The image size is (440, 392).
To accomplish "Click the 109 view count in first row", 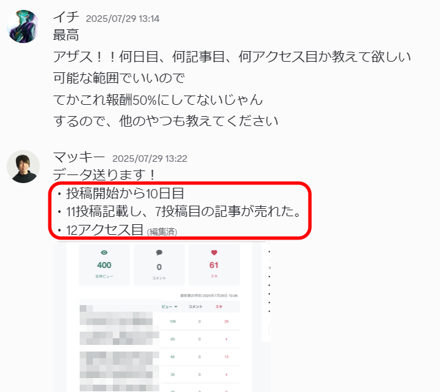I will (x=173, y=321).
